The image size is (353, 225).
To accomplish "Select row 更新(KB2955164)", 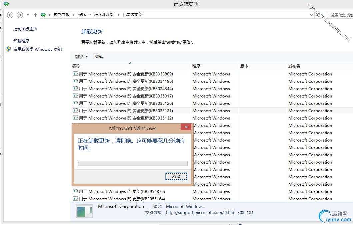I will pyautogui.click(x=212, y=199).
